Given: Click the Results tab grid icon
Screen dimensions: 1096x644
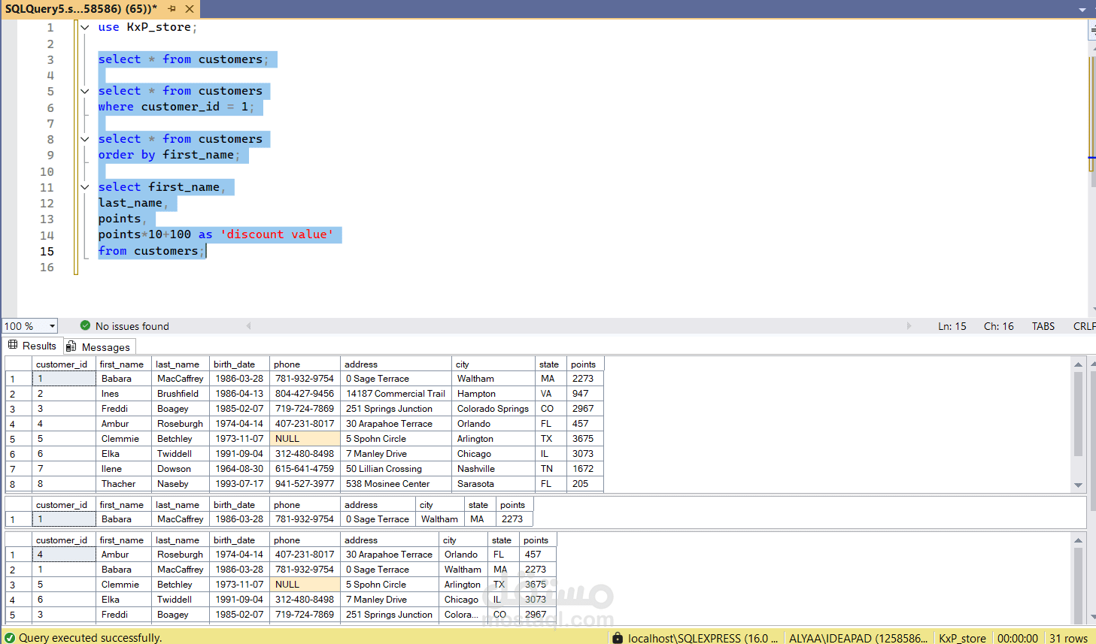Looking at the screenshot, I should coord(13,345).
